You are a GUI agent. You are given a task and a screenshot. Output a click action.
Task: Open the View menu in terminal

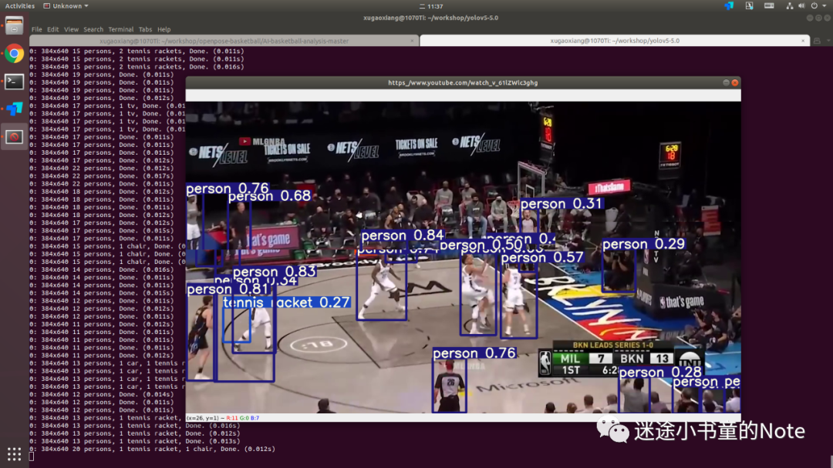click(x=71, y=30)
